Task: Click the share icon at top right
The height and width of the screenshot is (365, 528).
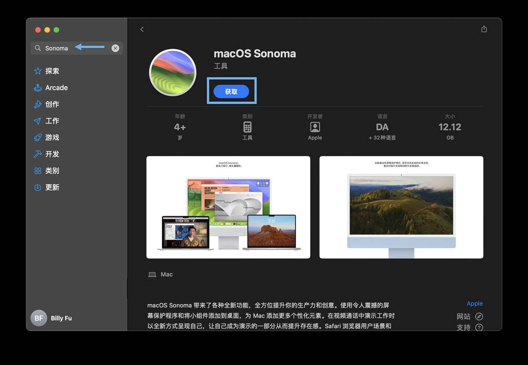Action: pos(484,29)
